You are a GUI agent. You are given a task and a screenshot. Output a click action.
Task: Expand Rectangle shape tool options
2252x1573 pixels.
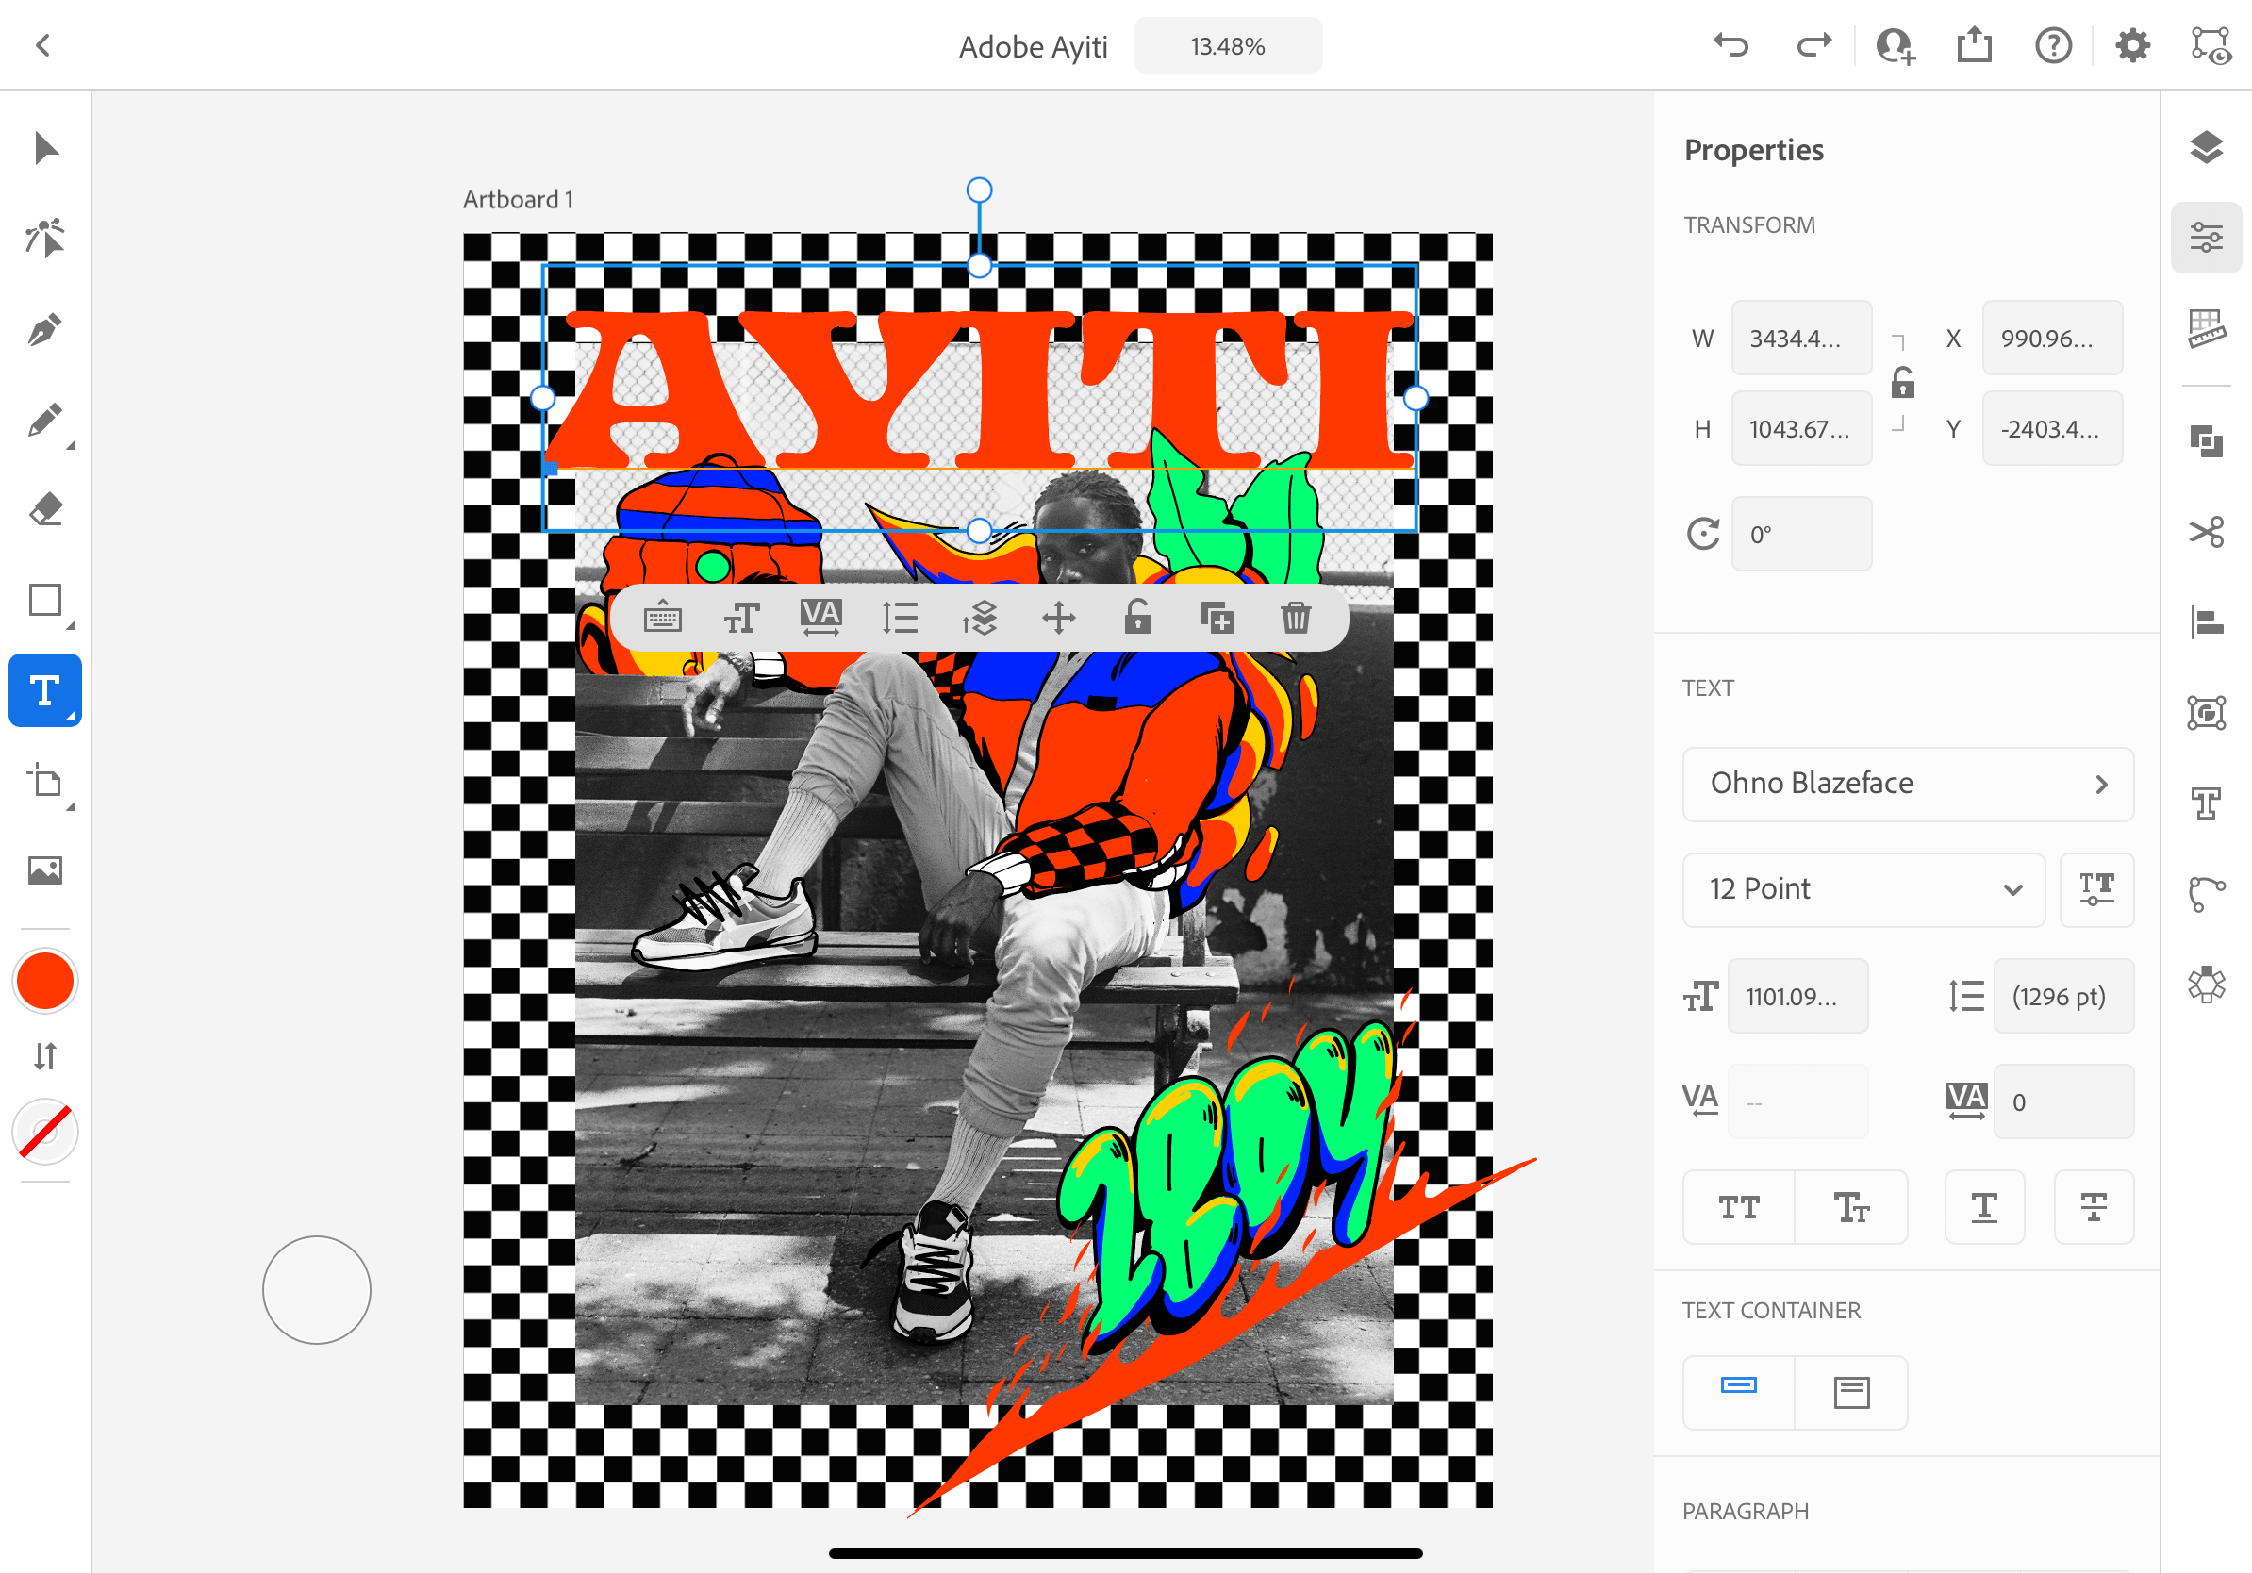(71, 624)
